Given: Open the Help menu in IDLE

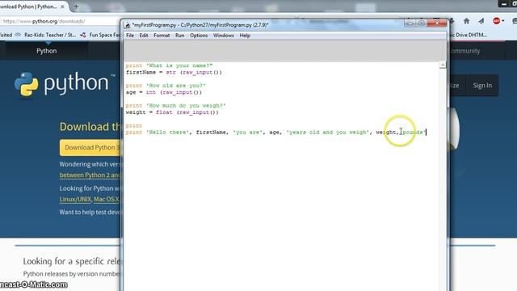Looking at the screenshot, I should tap(245, 36).
